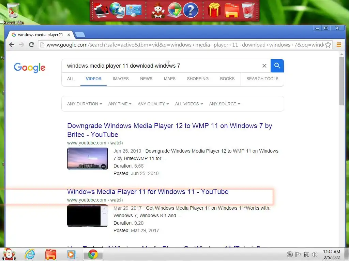Open Windows Media Player from taskbar
The image size is (349, 261).
(x=72, y=254)
